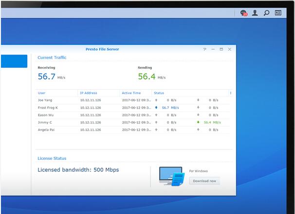The width and height of the screenshot is (295, 214).
Task: Open the table column options menu
Action: click(x=231, y=93)
